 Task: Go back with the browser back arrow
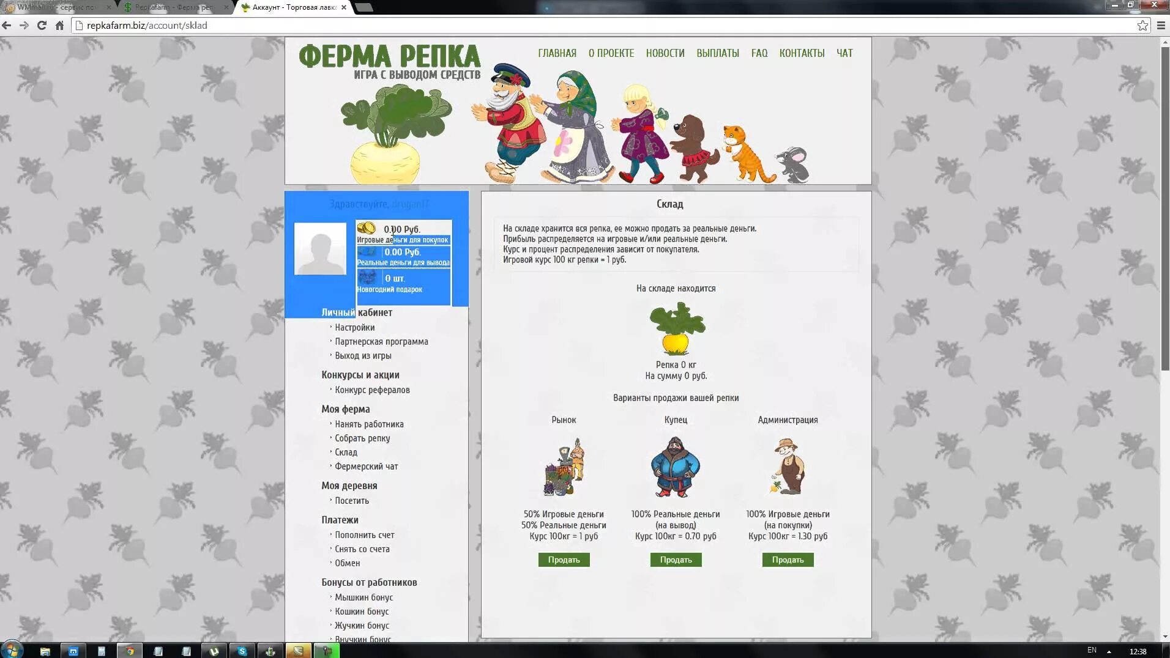point(7,25)
